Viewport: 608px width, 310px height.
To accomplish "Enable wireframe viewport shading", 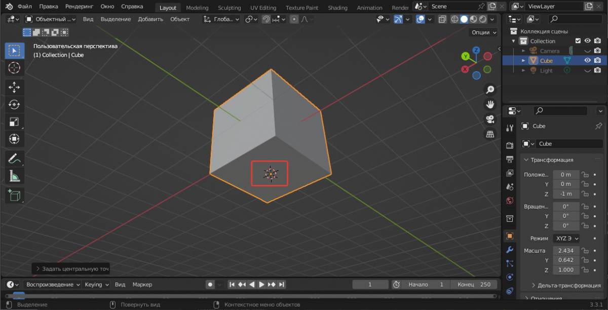I will (454, 19).
